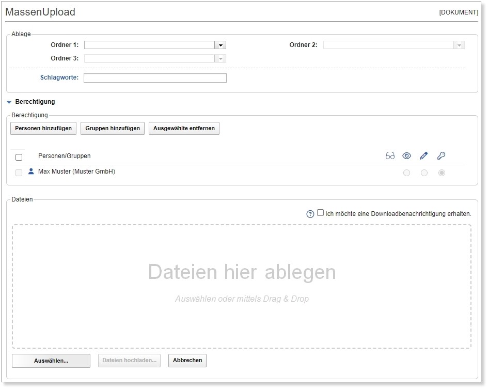488x389 pixels.
Task: Open the Ordner 3 dropdown
Action: pyautogui.click(x=221, y=58)
